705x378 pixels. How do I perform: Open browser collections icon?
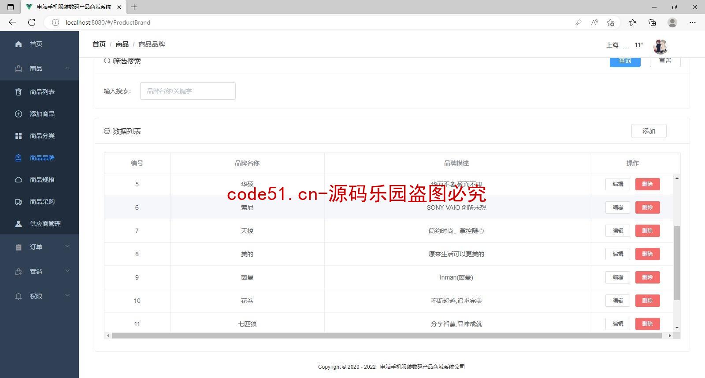(652, 22)
